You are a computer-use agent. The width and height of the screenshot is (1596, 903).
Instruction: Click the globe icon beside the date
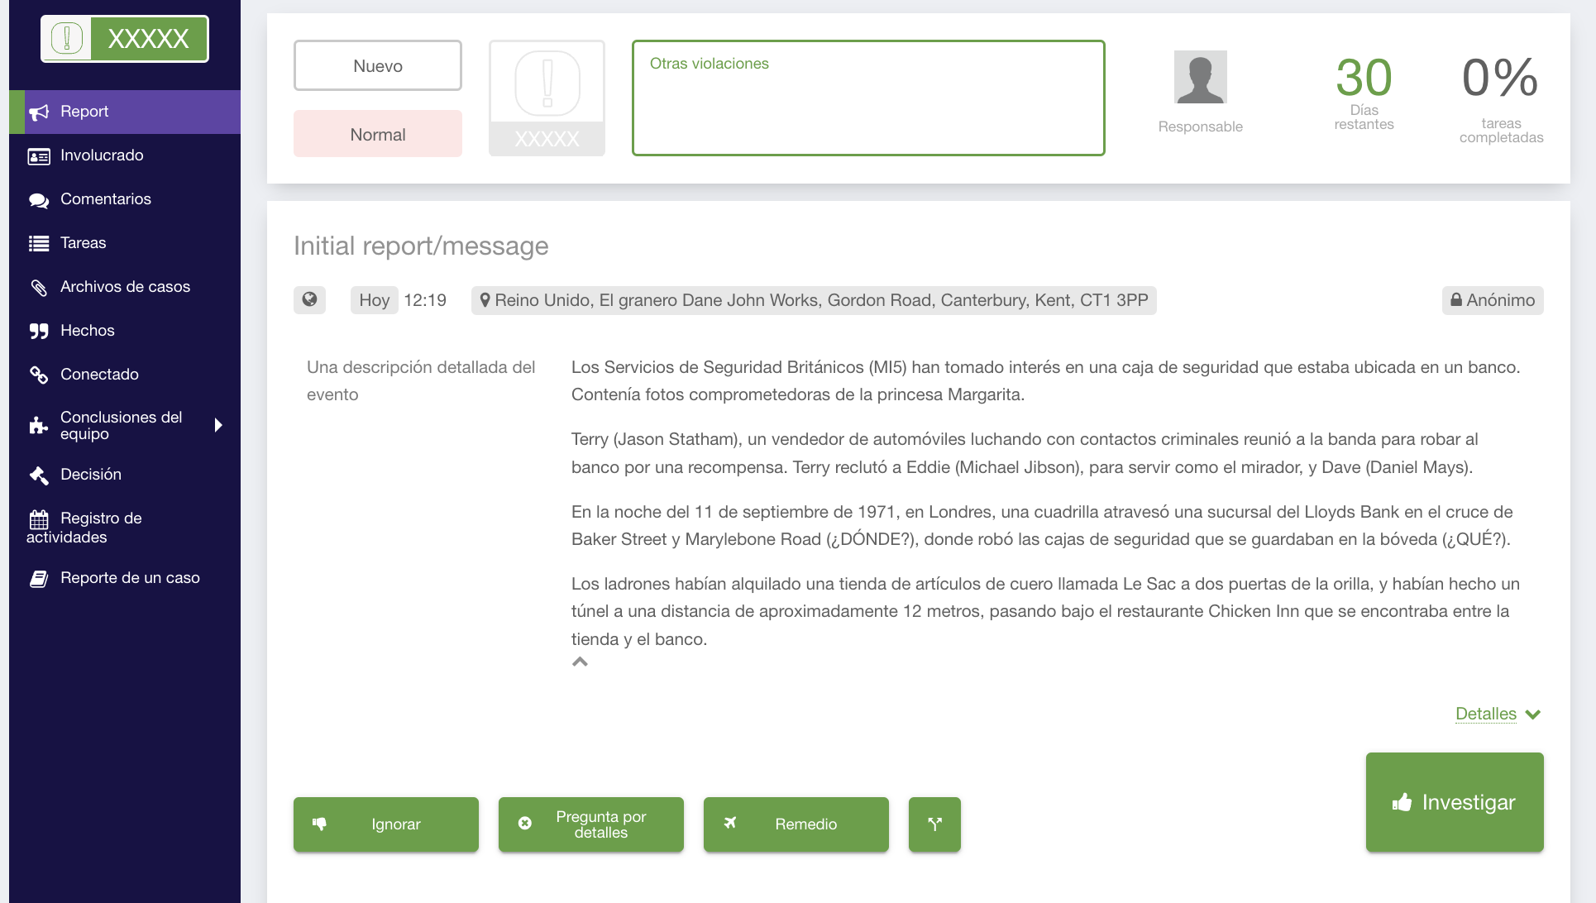point(309,299)
